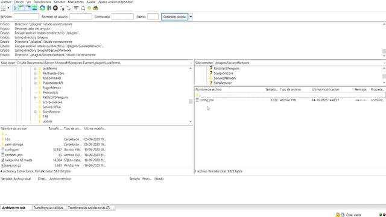The width and height of the screenshot is (386, 217).
Task: Select the yaml-storage folder in local list
Action: [14, 145]
